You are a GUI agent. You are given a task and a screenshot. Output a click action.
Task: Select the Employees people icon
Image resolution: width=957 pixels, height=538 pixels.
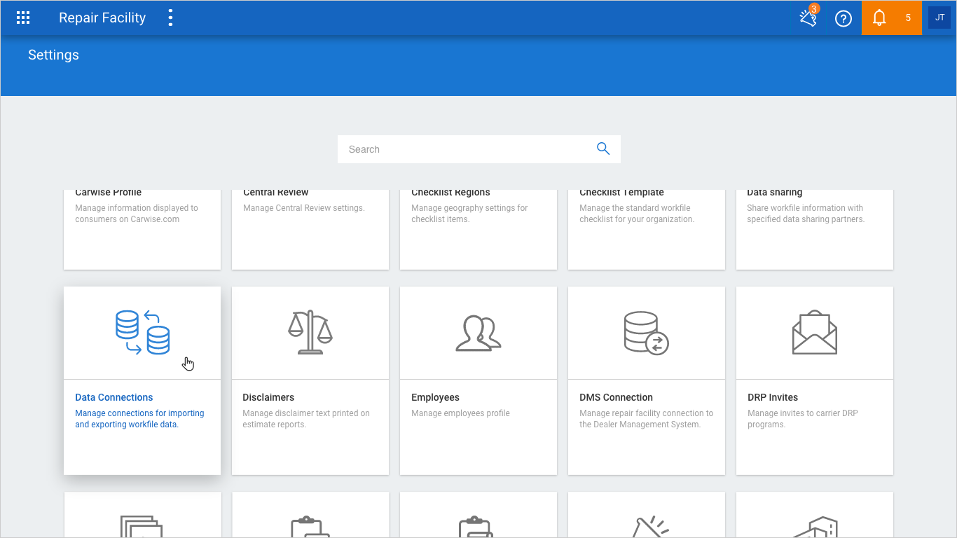pyautogui.click(x=478, y=333)
